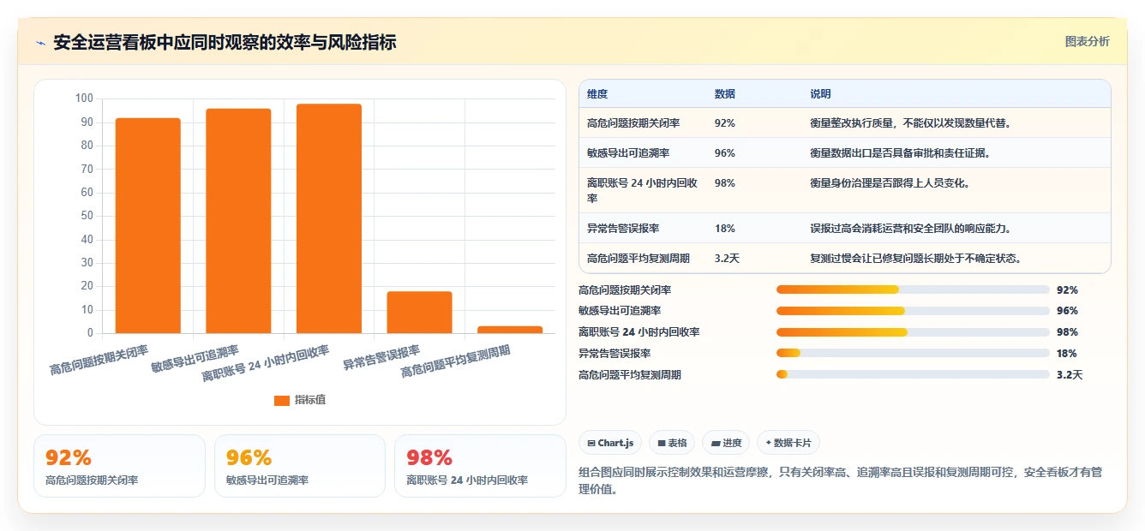1145x531 pixels.
Task: Click the 96% value in table
Action: click(724, 152)
